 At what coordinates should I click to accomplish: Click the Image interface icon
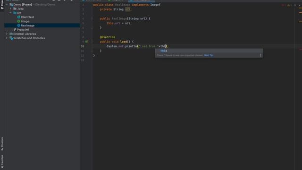coord(19,21)
